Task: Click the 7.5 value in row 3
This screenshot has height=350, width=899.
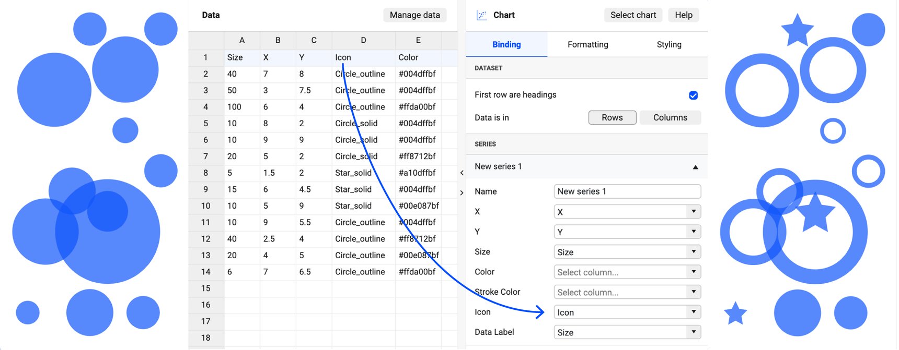Action: click(314, 90)
